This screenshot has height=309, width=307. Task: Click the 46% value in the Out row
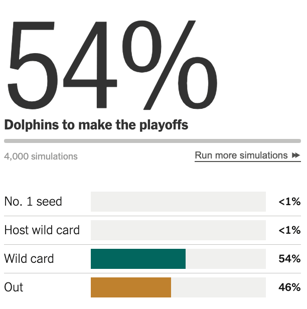tap(289, 288)
